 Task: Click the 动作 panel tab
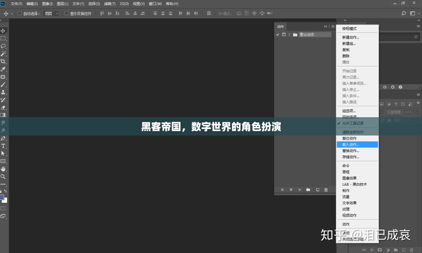click(280, 27)
